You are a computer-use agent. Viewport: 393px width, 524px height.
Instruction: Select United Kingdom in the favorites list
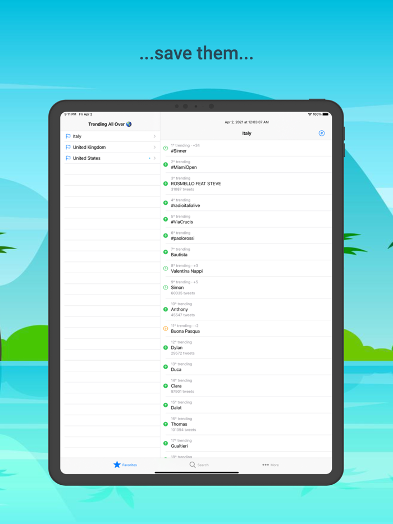click(111, 147)
